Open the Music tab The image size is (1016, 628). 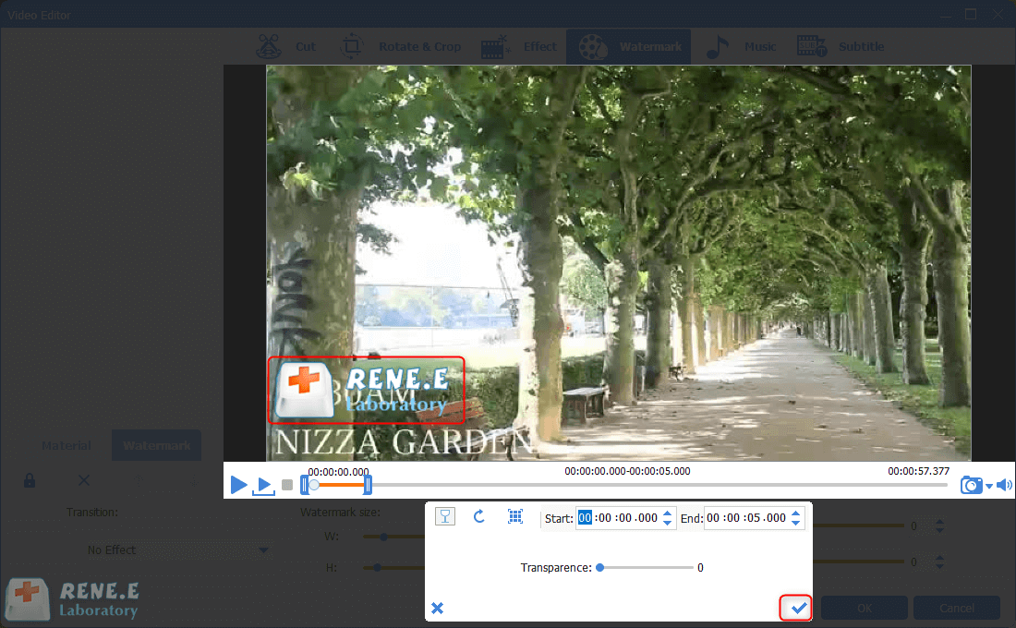tap(741, 46)
